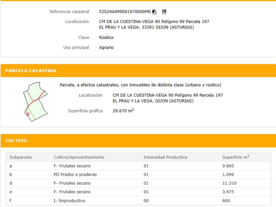Viewport: 276px width, 207px height.
Task: Click the I- Improductivo cultivation entry
Action: [x=69, y=201]
